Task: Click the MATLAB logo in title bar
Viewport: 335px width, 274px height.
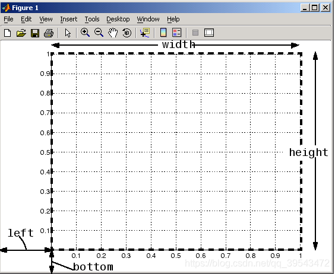Action: 6,8
